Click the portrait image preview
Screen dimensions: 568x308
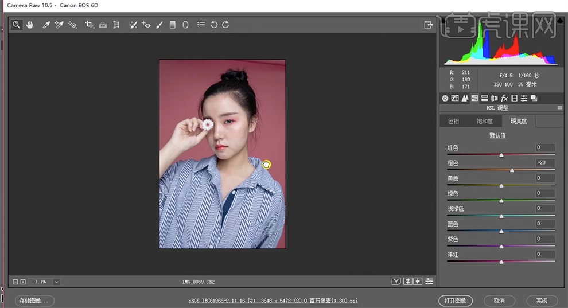(223, 154)
